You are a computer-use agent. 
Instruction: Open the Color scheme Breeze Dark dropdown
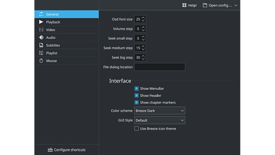pos(159,111)
